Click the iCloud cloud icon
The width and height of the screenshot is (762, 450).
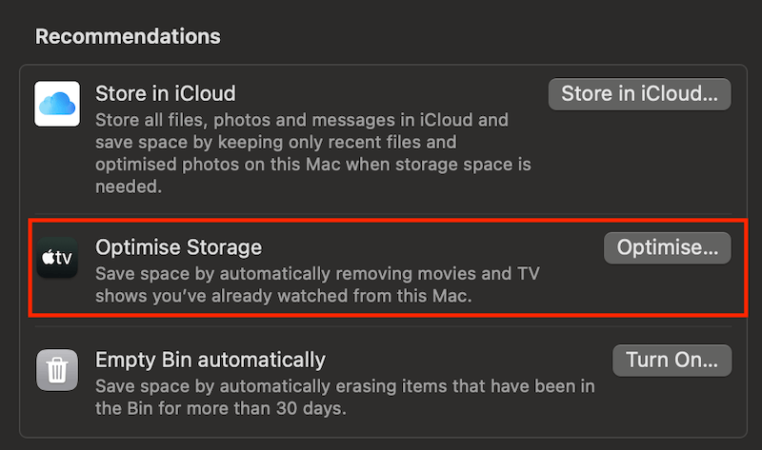[57, 104]
